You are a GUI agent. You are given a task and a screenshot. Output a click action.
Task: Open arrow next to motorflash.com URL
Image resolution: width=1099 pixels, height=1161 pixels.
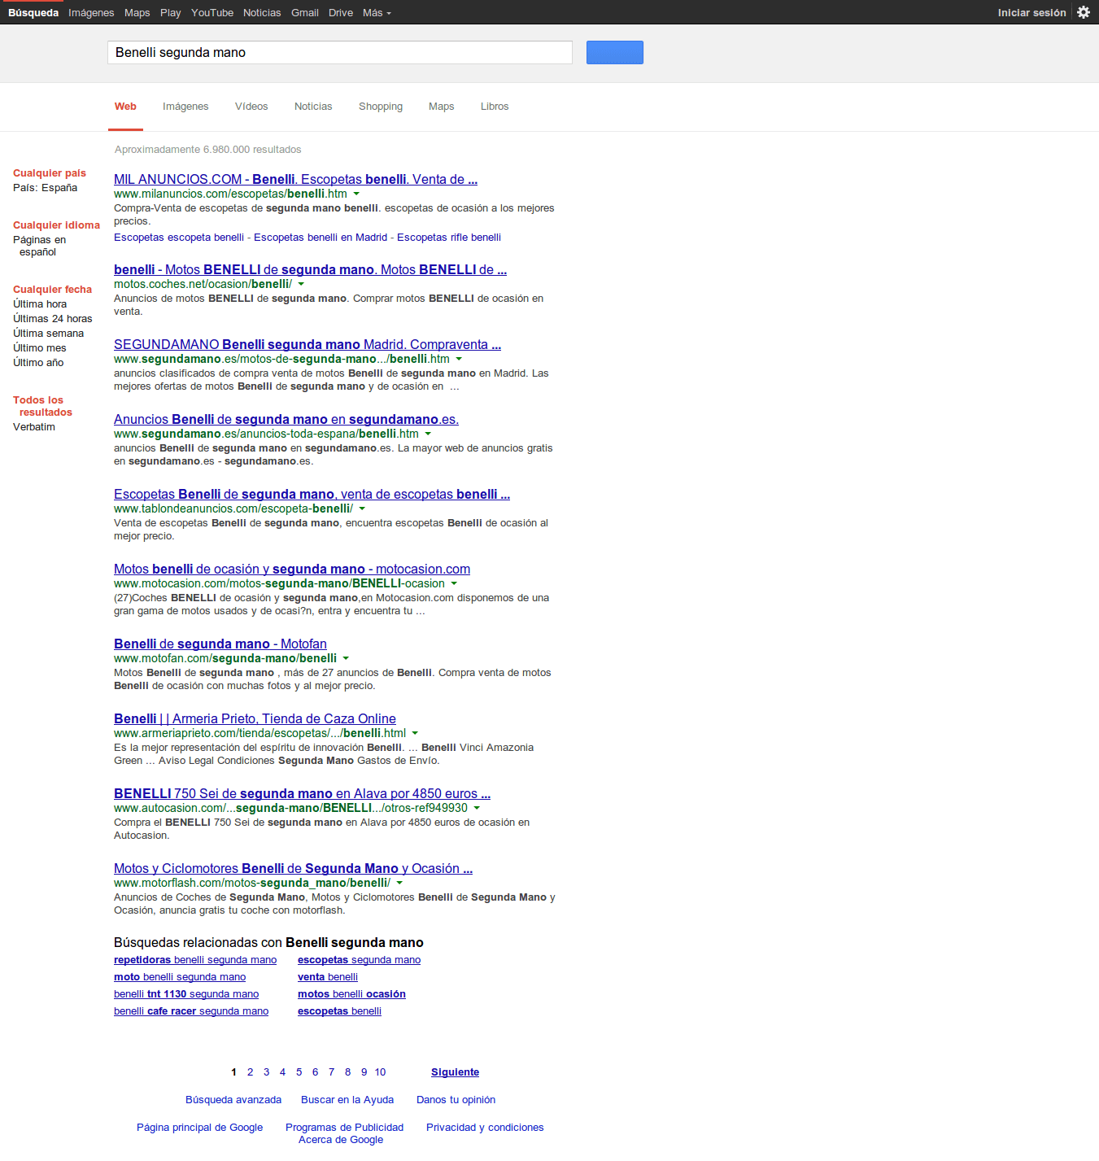(x=399, y=883)
